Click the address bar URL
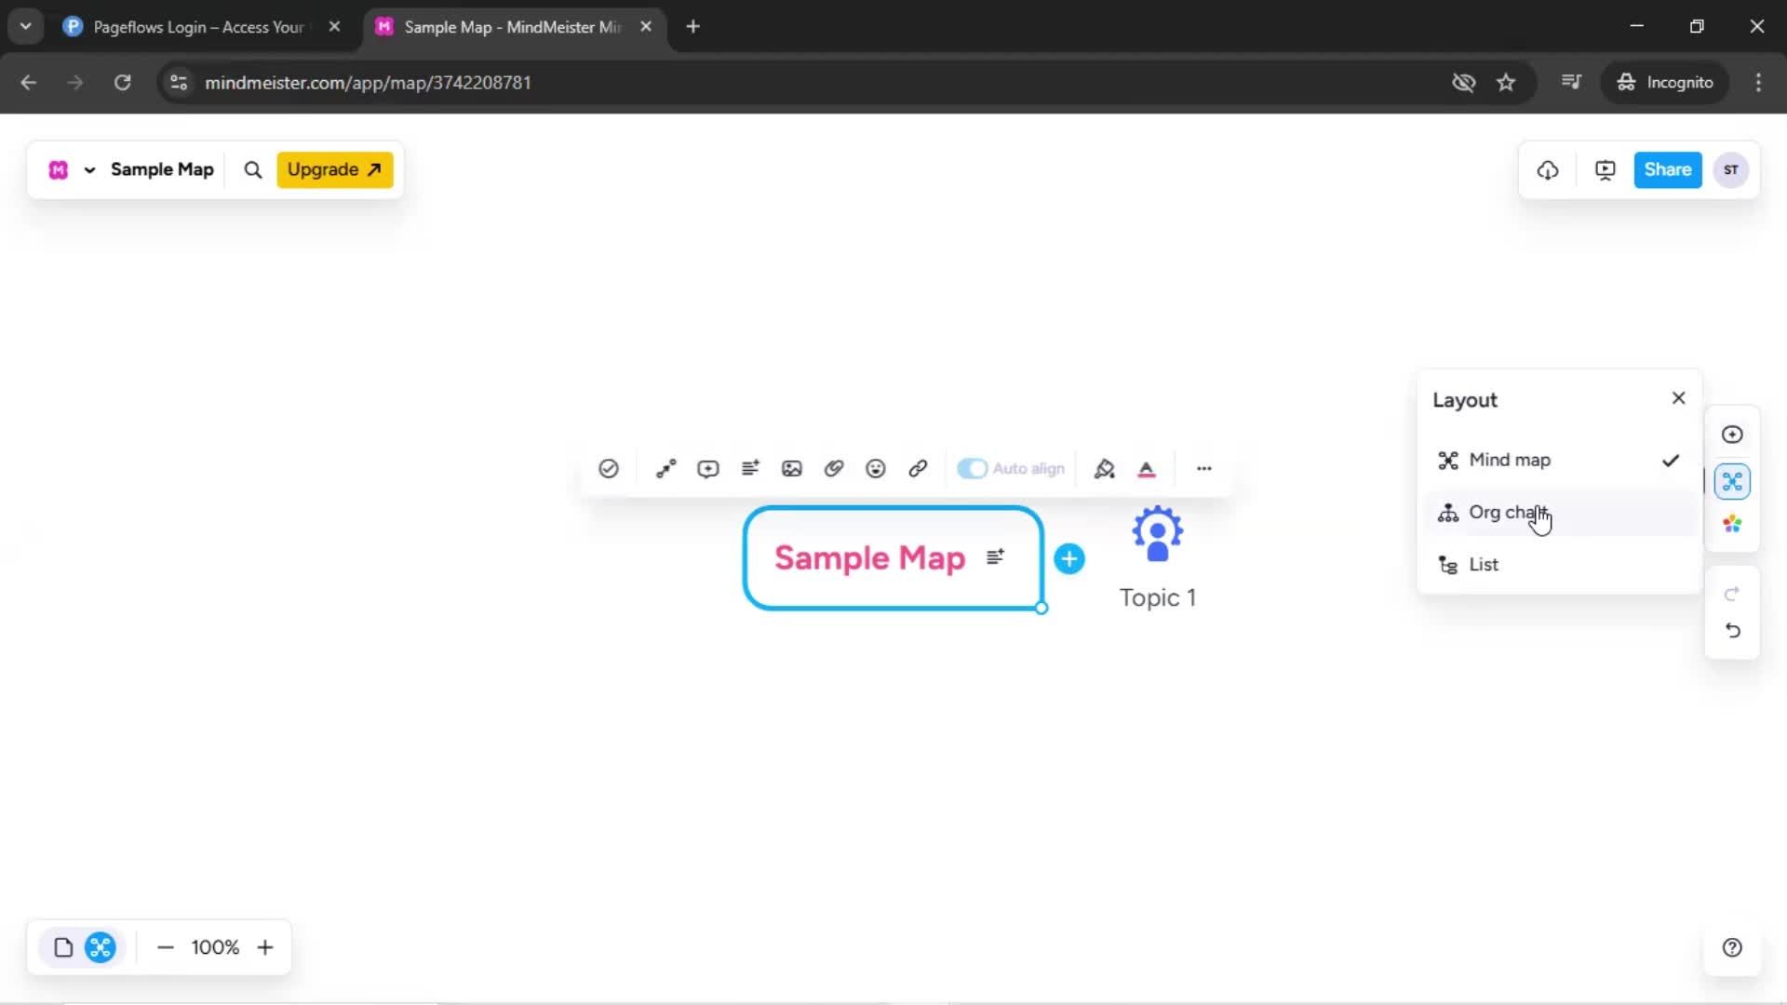The image size is (1787, 1005). (369, 83)
